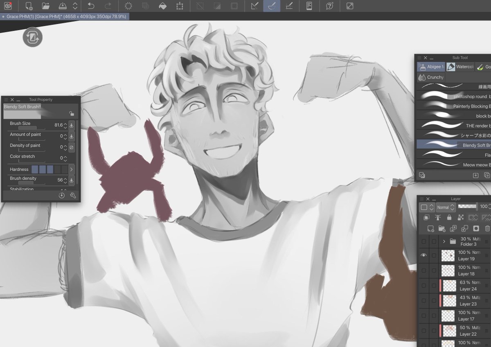Select the Grace PHM document tab
491x347 pixels.
[x=65, y=16]
